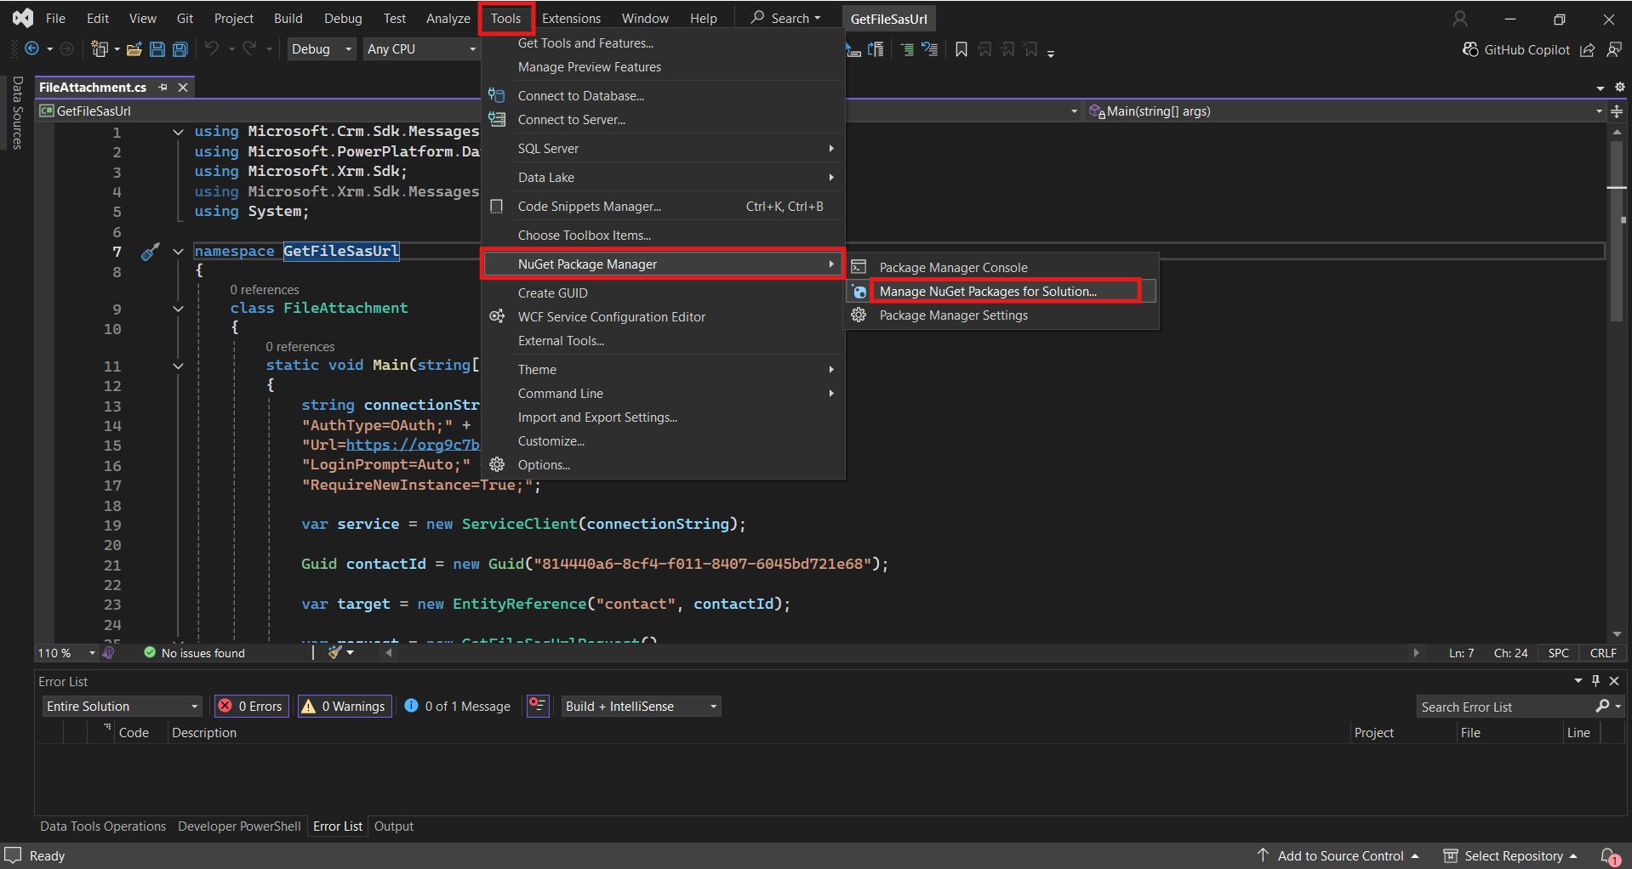Click Add to Source Control
This screenshot has width=1632, height=869.
(1339, 855)
